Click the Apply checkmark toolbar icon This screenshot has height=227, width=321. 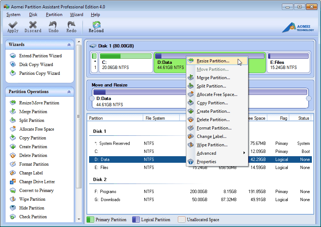(13, 27)
